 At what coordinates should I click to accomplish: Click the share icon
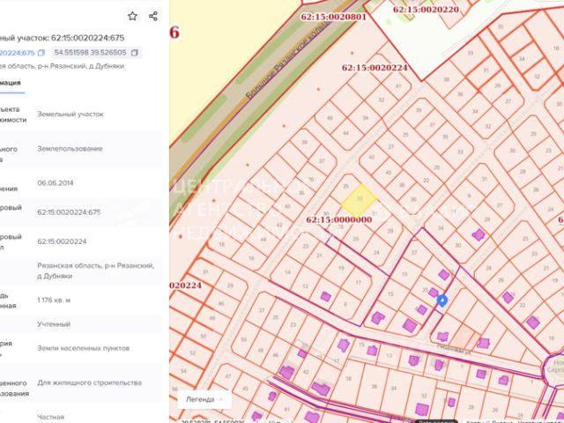(x=153, y=16)
